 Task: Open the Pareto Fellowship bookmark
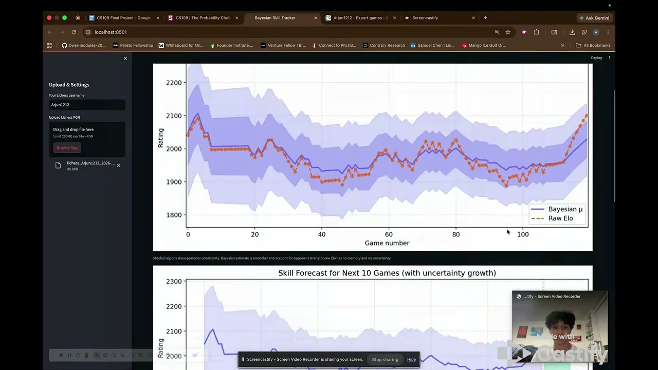(x=133, y=45)
